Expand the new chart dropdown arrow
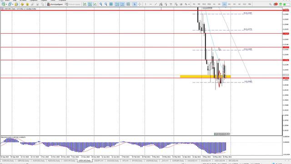 [6, 4]
